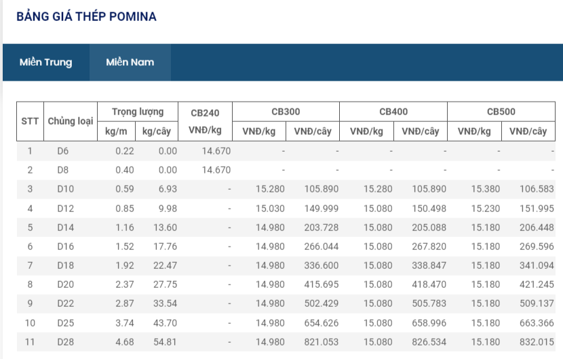This screenshot has height=359, width=563.
Task: Switch to the Miền Trung tab
Action: pyautogui.click(x=45, y=62)
